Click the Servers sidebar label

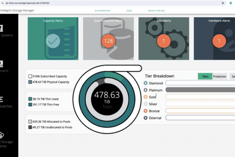pyautogui.click(x=4, y=71)
